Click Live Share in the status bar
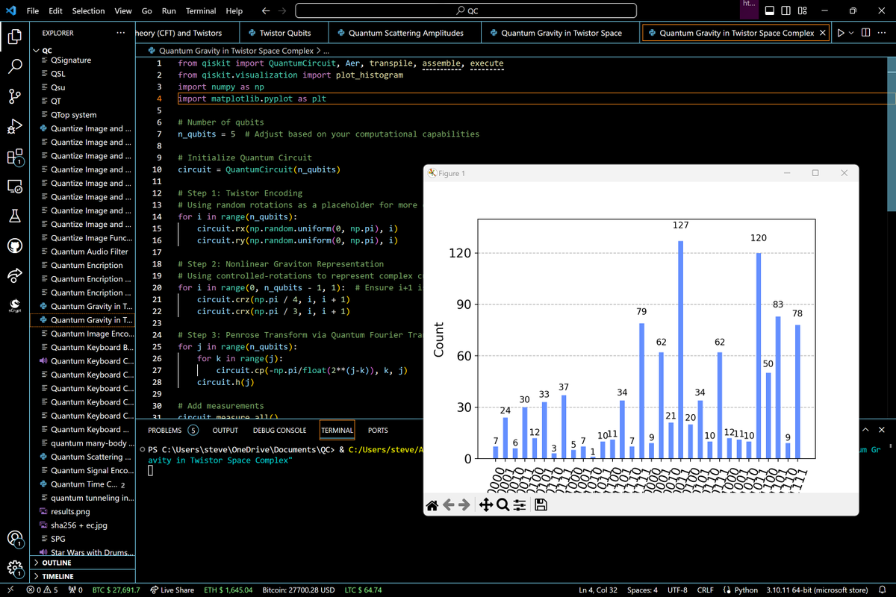This screenshot has width=896, height=597. point(172,590)
